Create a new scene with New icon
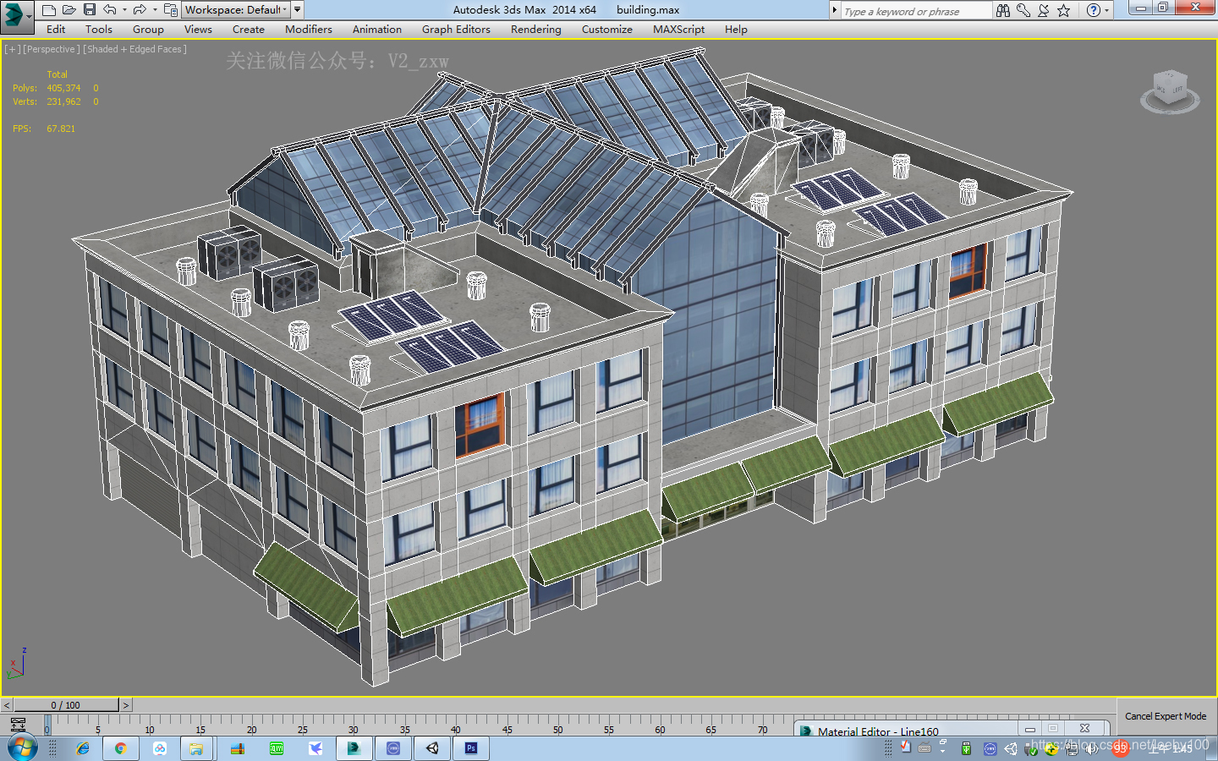 click(48, 10)
